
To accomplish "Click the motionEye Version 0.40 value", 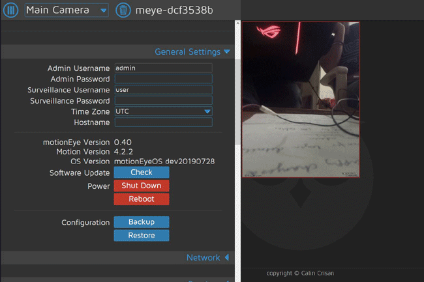I will coord(123,142).
